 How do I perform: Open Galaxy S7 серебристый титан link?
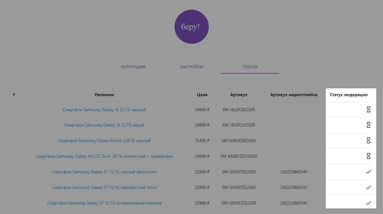click(x=104, y=188)
